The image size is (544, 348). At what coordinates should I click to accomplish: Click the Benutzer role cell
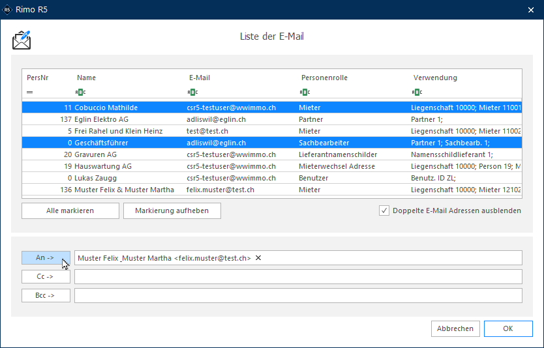click(x=313, y=178)
